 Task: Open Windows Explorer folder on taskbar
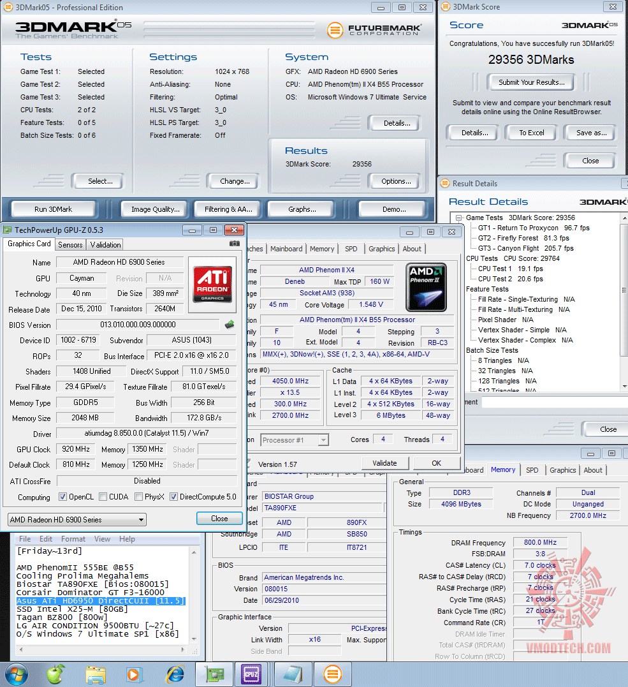click(x=96, y=675)
